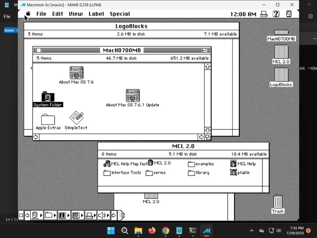
Task: Select LogoBlocks disk on the desktop
Action: [x=281, y=75]
